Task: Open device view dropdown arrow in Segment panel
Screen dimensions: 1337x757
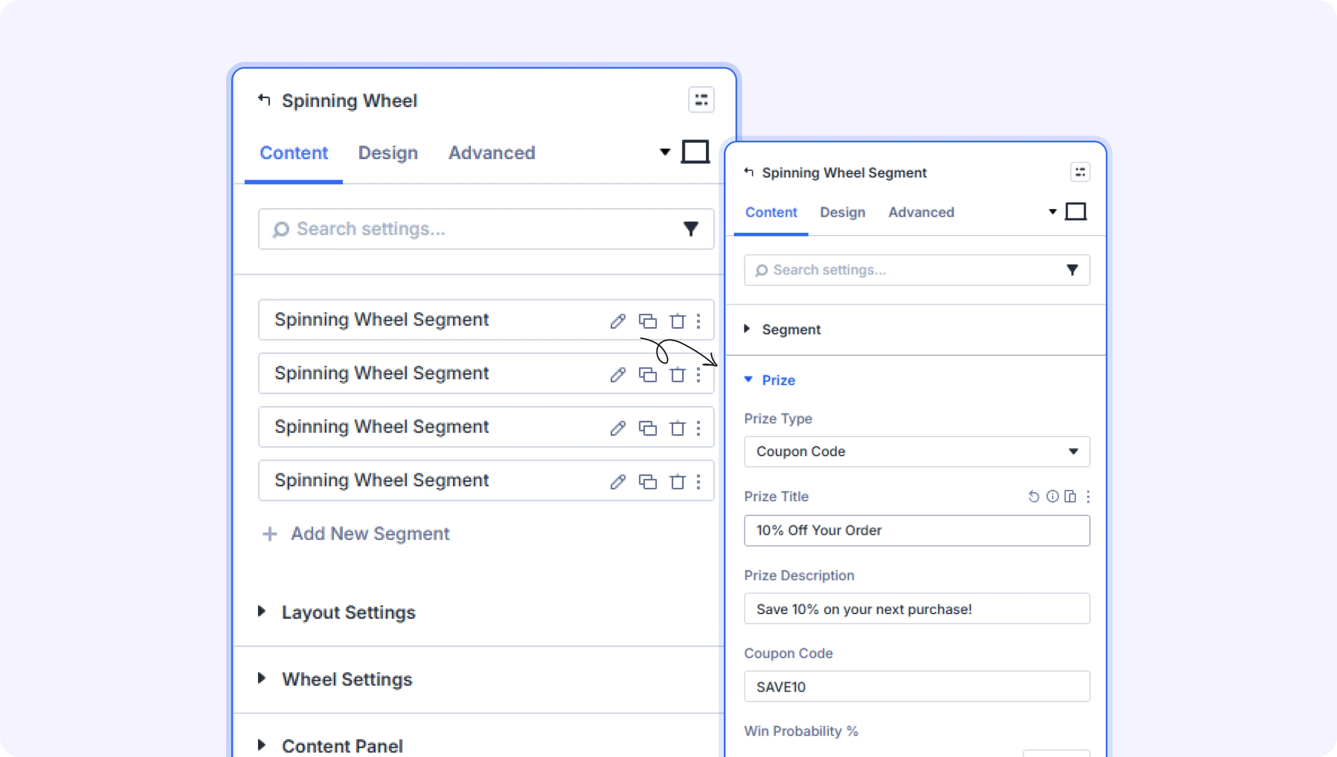Action: 1053,212
